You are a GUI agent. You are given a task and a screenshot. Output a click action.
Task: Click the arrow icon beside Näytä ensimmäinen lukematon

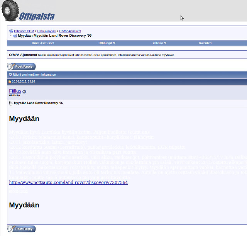tap(10, 75)
